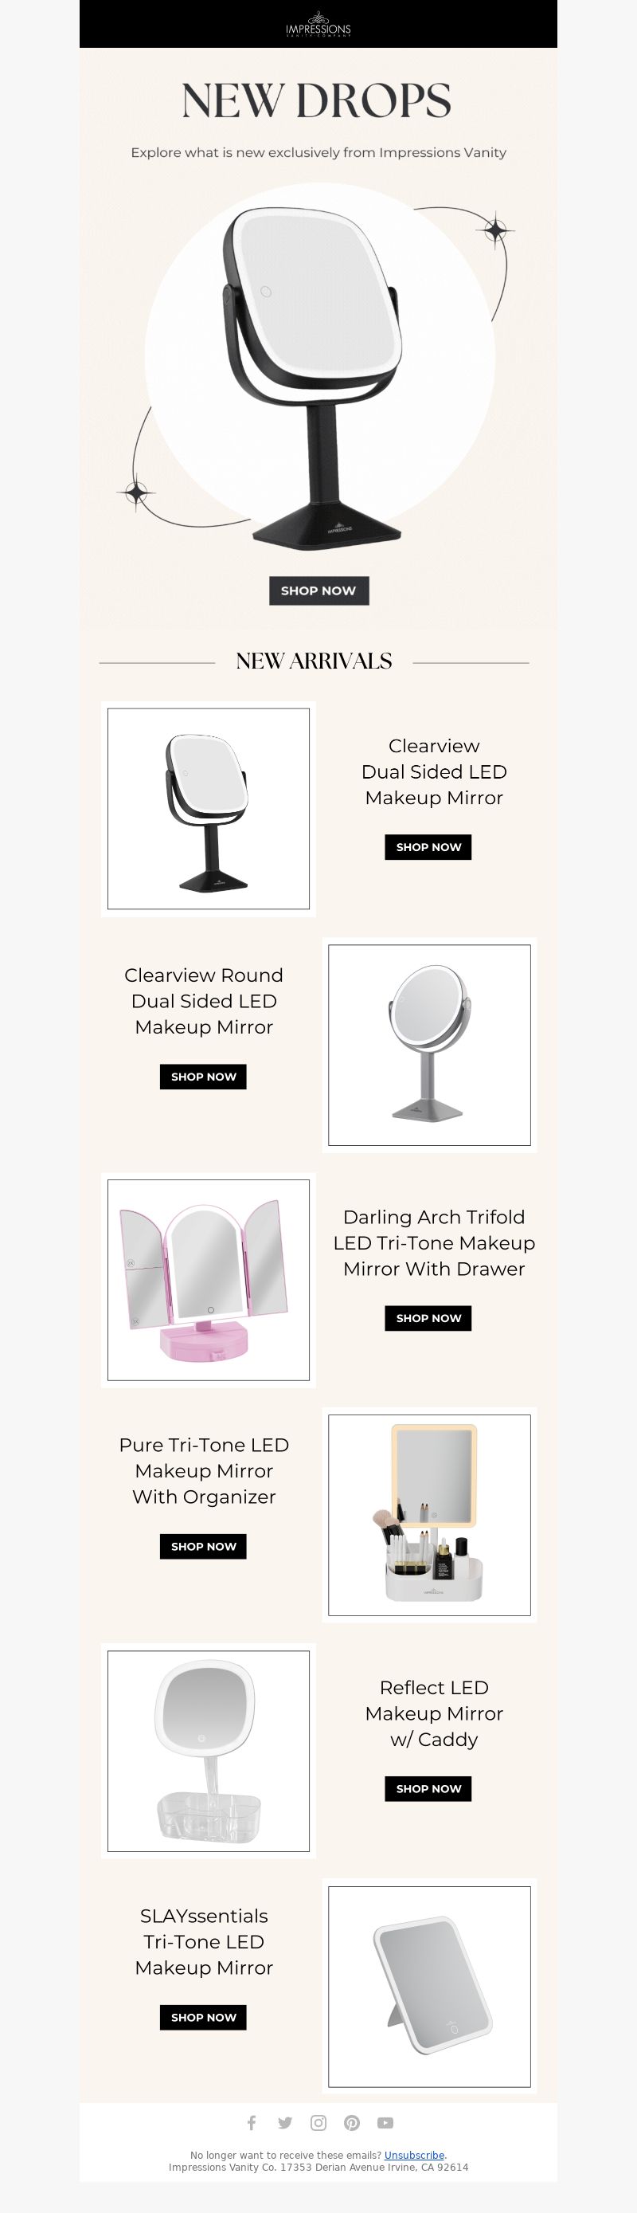Open the Reflect mirror with caddy thumbnail
The image size is (637, 2213).
[x=209, y=1751]
